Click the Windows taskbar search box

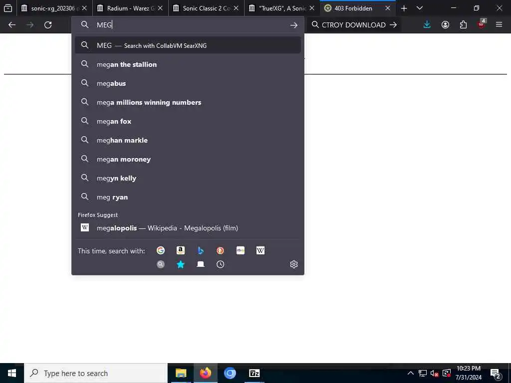[x=96, y=373]
